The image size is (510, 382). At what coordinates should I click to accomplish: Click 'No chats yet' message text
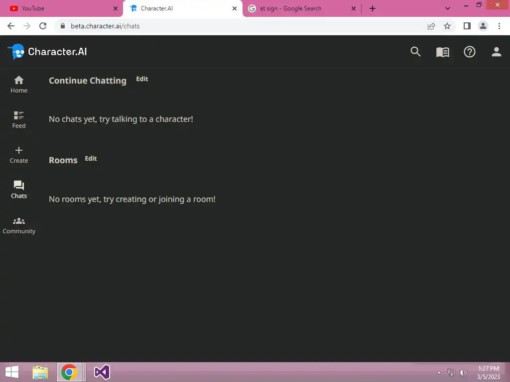click(x=121, y=119)
